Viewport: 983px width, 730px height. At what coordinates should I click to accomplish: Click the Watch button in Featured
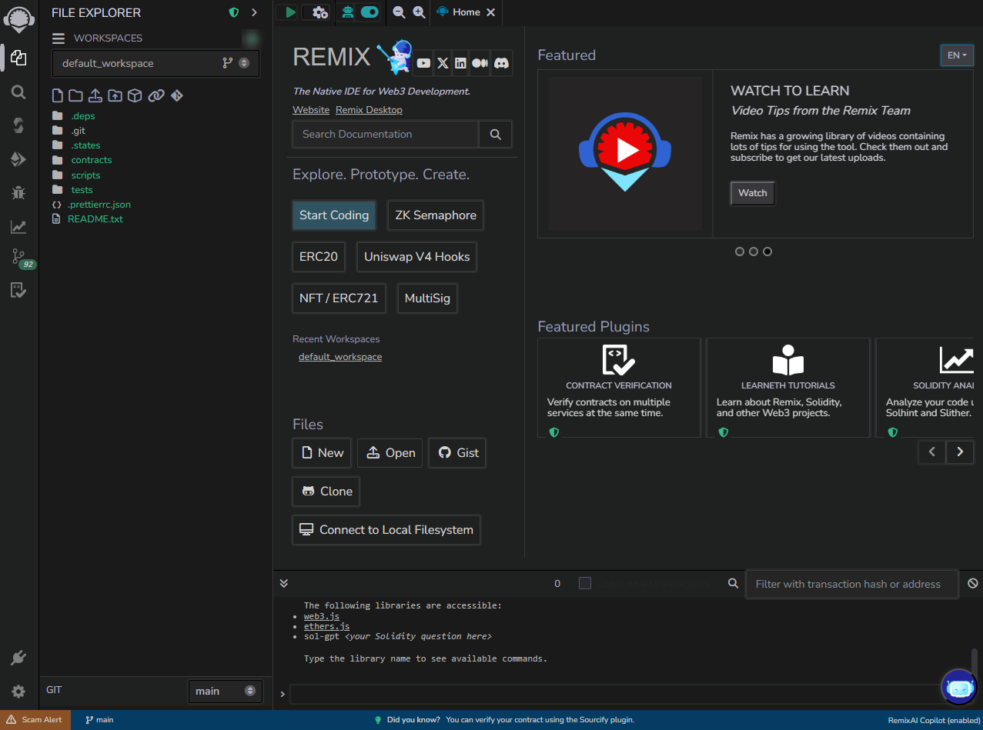[x=753, y=193]
